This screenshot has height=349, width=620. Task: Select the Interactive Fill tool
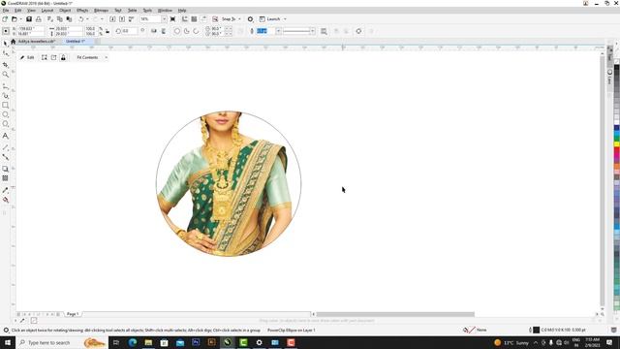pos(6,200)
